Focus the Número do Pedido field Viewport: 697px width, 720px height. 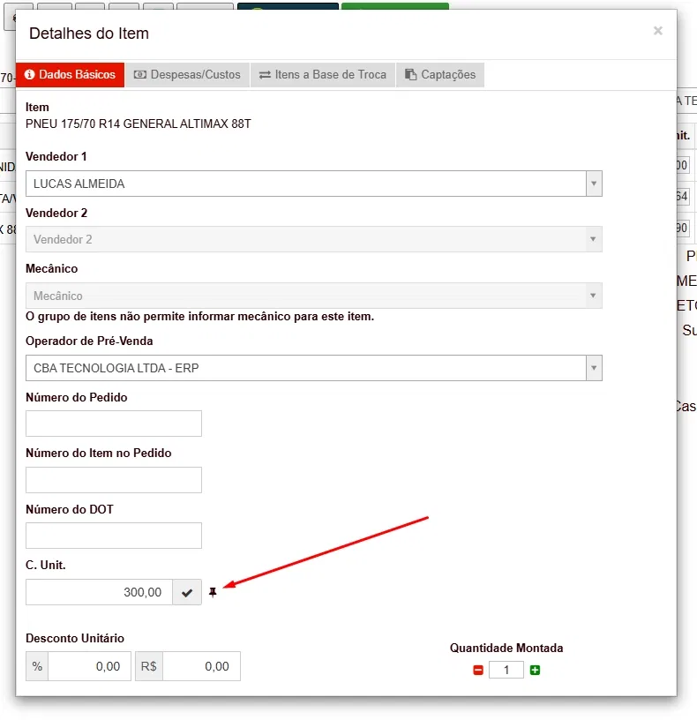(x=114, y=424)
